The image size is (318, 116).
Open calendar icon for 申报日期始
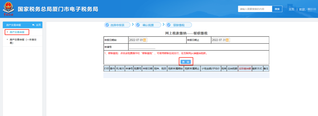(x=145, y=40)
